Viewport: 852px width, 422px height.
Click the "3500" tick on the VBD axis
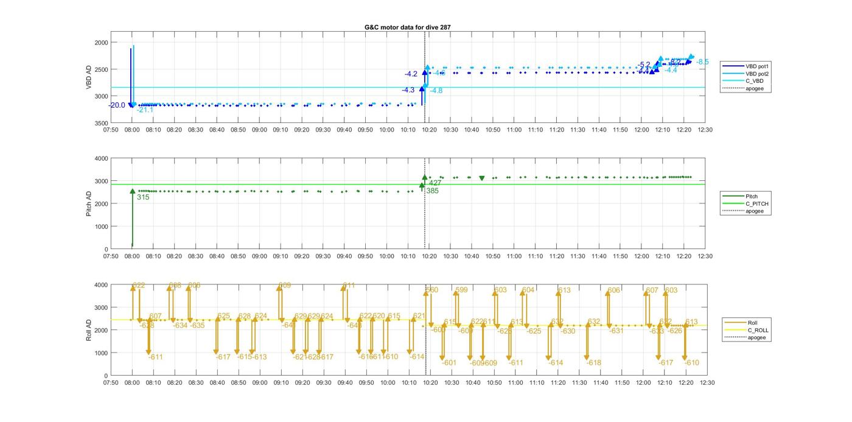click(100, 123)
